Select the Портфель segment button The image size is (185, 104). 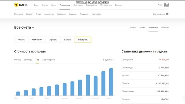coord(83,40)
